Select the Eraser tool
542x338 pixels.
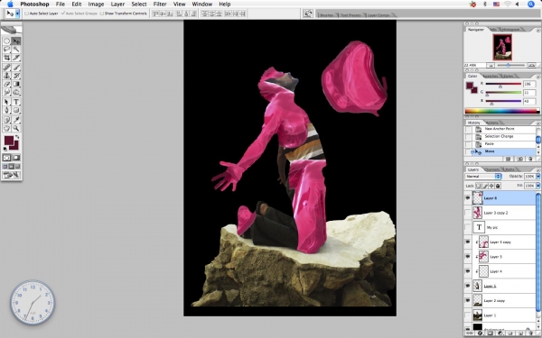pos(6,84)
